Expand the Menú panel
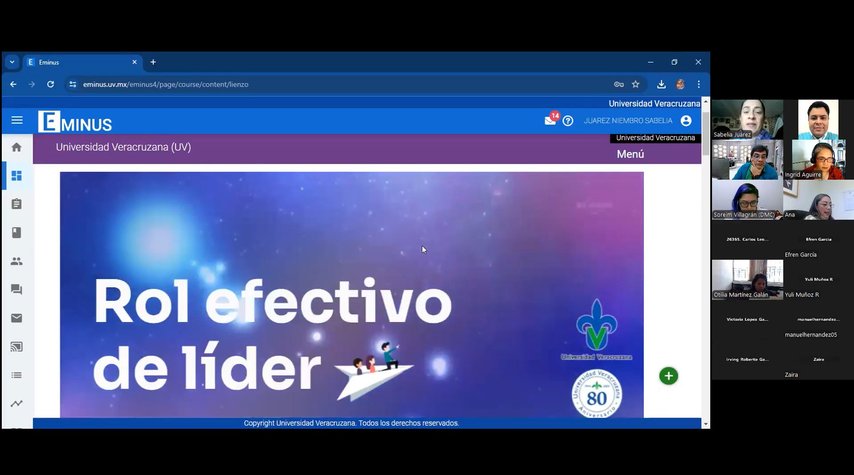The height and width of the screenshot is (475, 854). point(630,154)
